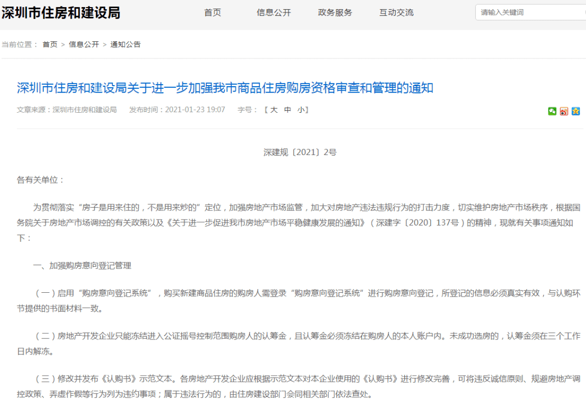Set font size to 中
The height and width of the screenshot is (405, 586).
[x=288, y=110]
